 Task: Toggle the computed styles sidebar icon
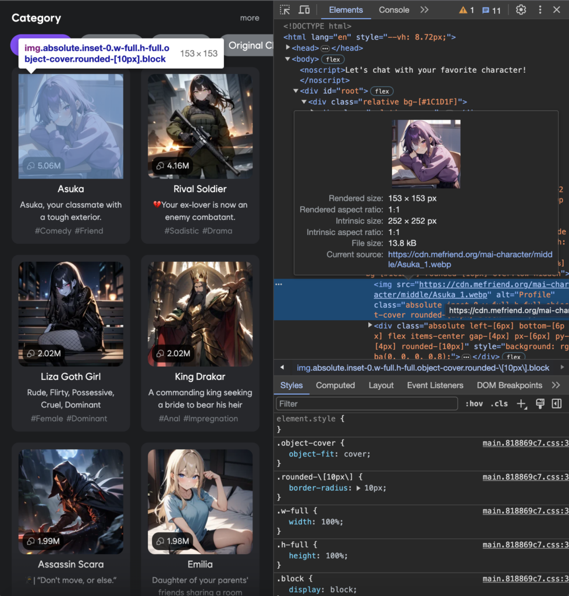(556, 404)
